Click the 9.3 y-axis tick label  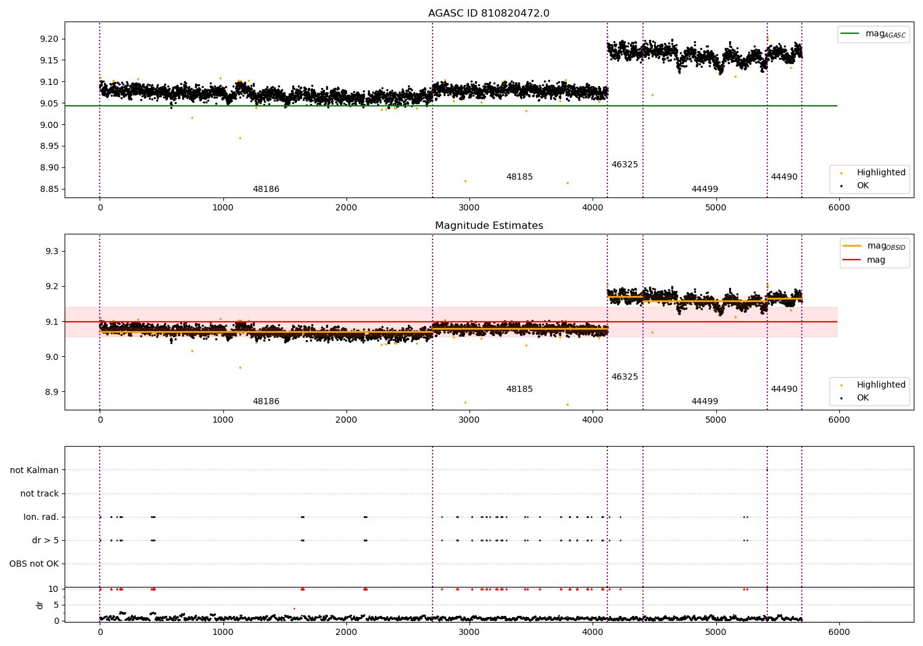[52, 252]
